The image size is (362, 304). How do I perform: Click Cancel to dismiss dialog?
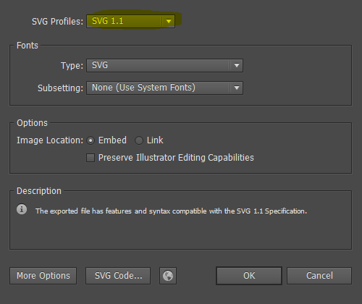[319, 276]
